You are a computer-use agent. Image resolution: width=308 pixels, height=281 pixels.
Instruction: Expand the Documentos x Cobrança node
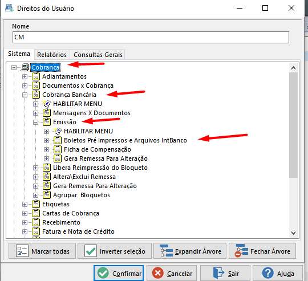point(25,85)
